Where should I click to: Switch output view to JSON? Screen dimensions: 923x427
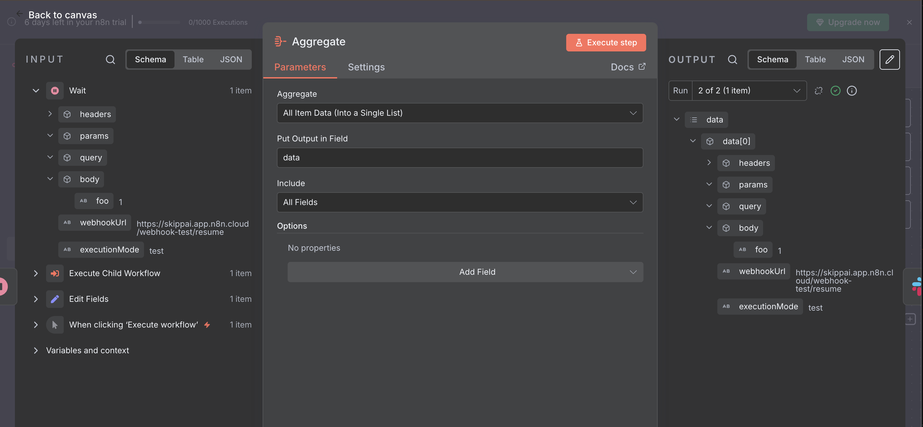click(x=853, y=60)
